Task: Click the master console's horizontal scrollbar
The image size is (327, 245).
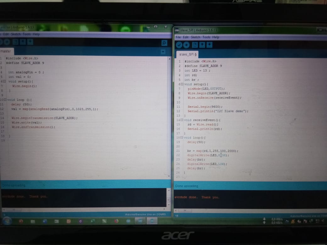Action: tap(83, 209)
